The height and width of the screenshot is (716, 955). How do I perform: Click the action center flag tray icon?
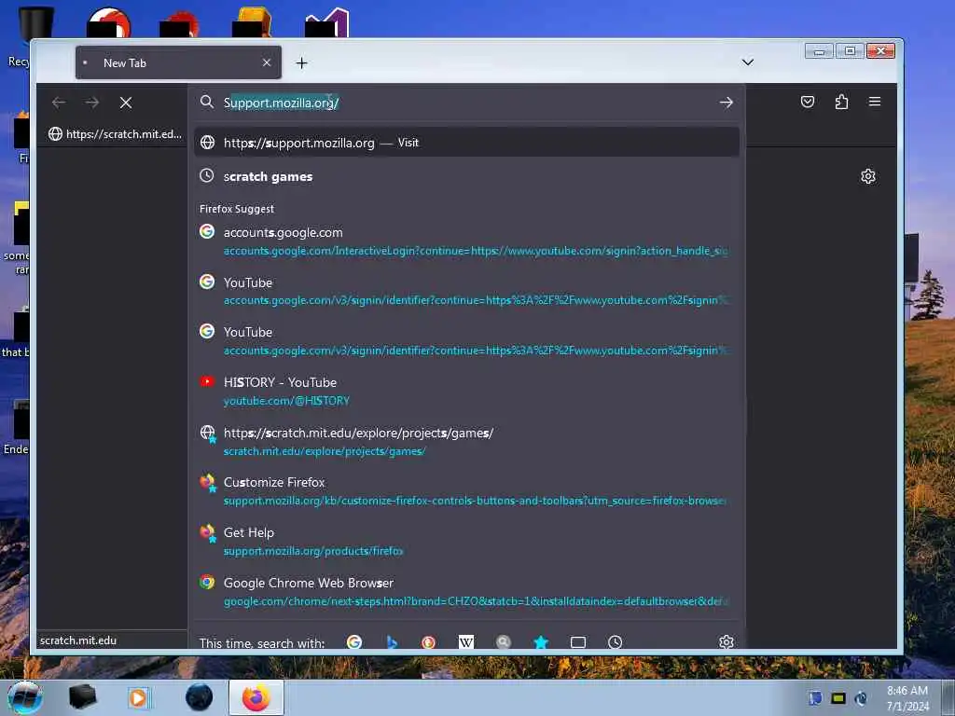point(815,697)
